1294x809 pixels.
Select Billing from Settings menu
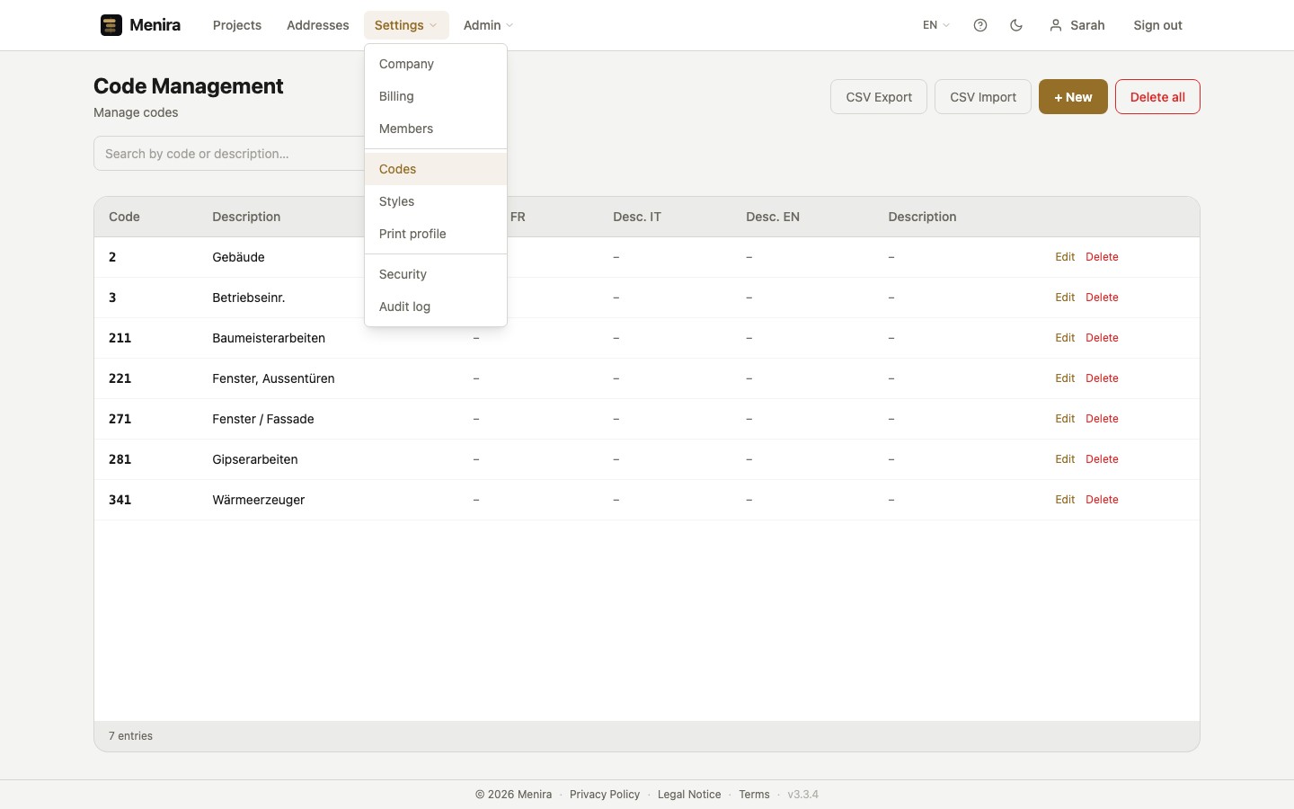[436, 96]
